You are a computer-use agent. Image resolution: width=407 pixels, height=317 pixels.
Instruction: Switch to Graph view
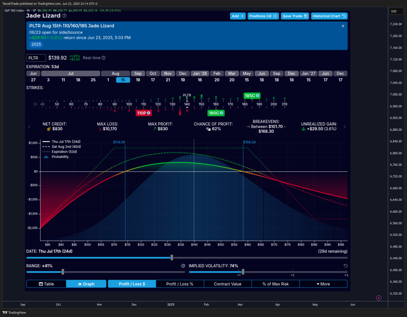click(x=86, y=284)
